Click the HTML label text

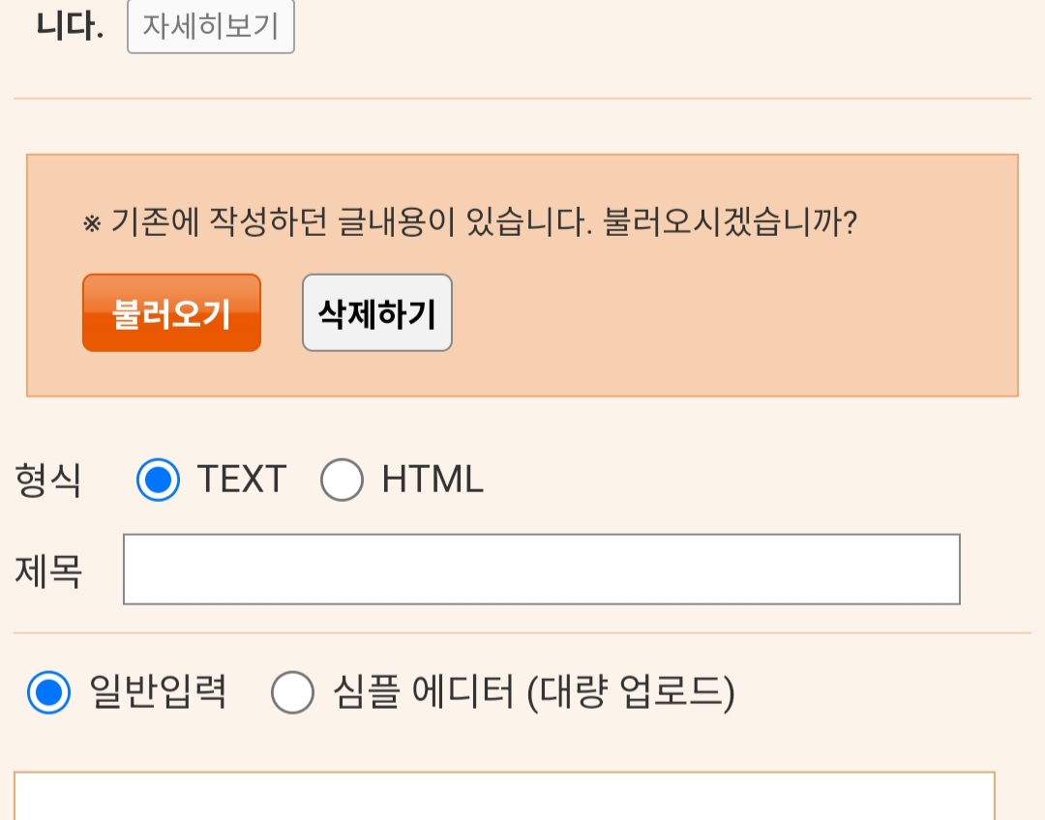pos(433,480)
